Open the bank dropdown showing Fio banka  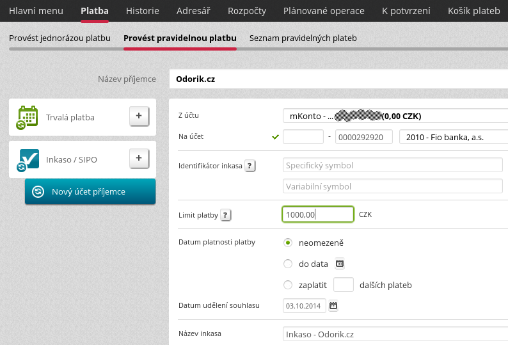pyautogui.click(x=452, y=137)
